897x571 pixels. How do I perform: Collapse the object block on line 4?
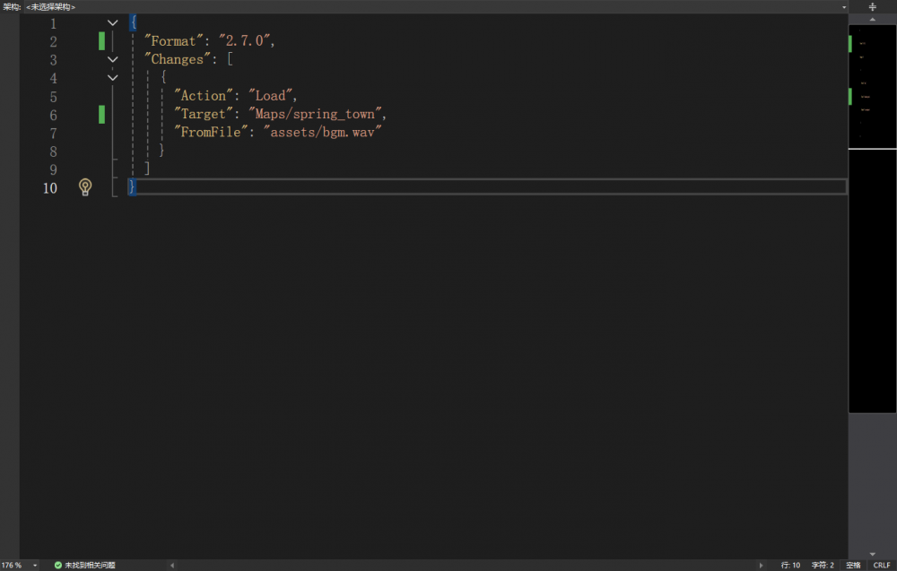tap(112, 78)
